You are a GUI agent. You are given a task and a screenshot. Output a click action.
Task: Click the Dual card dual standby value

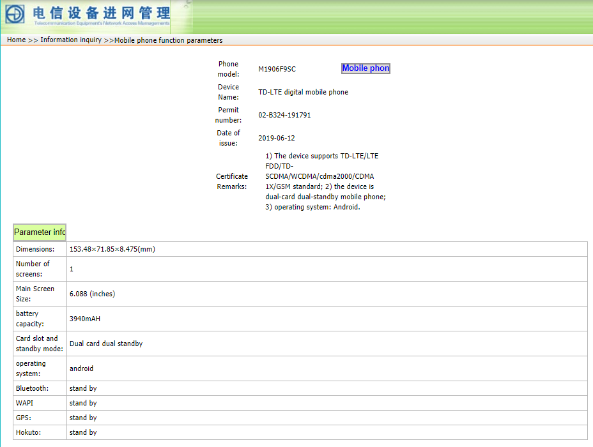[x=106, y=344]
